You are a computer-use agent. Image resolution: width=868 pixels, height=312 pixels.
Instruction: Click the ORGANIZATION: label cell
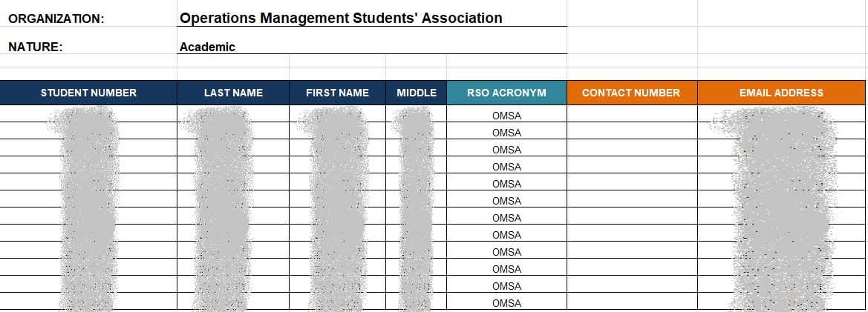(88, 19)
